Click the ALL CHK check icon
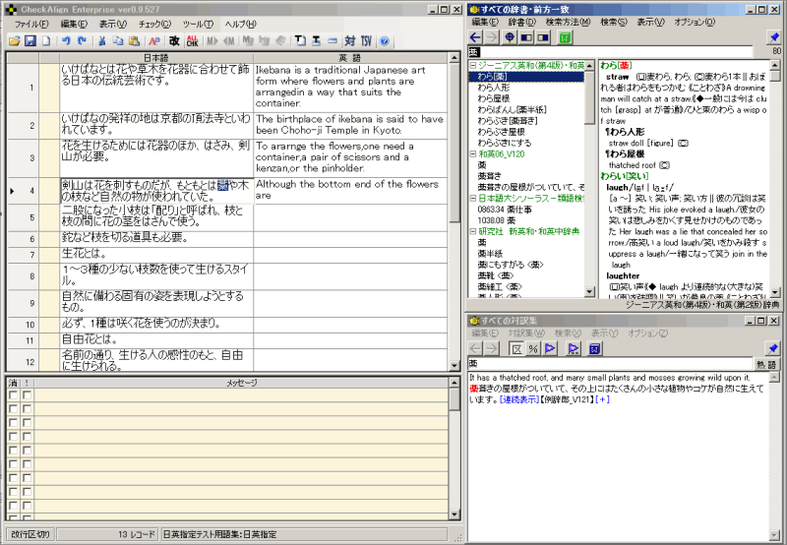 tap(193, 41)
